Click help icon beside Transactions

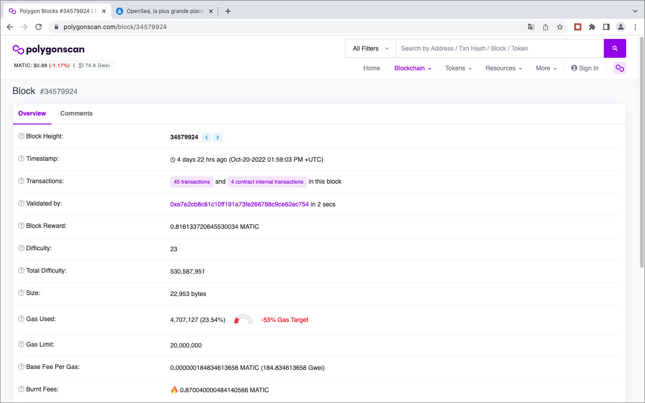(21, 181)
